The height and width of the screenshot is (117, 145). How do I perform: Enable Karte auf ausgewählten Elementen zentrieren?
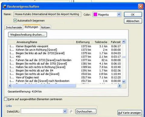(5, 99)
